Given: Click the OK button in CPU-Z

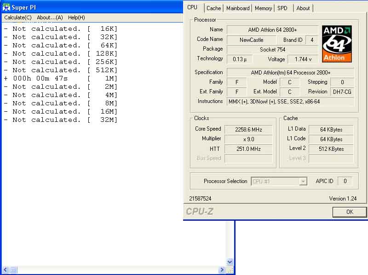Looking at the screenshot, I should [350, 212].
